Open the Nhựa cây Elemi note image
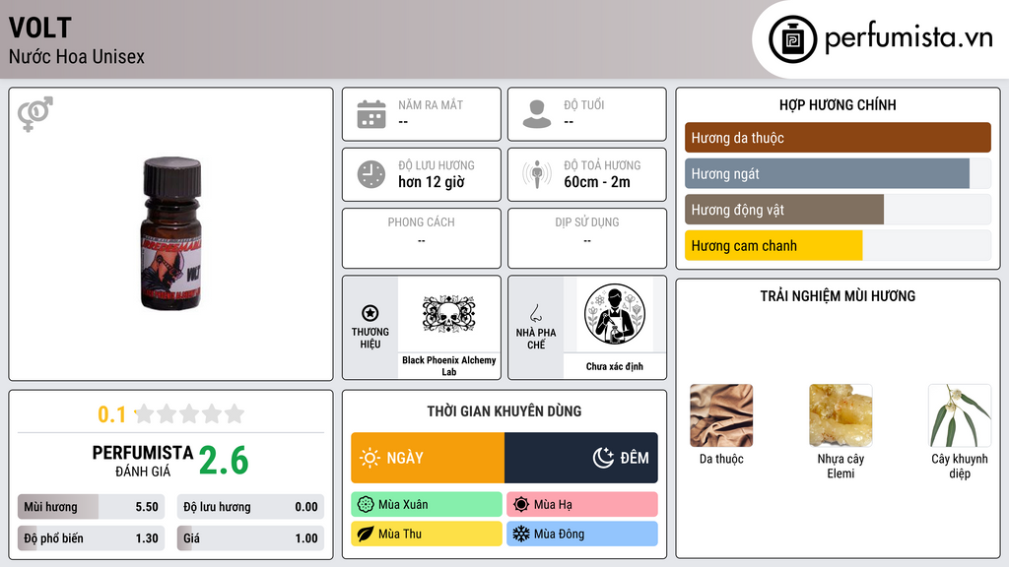 tap(841, 415)
